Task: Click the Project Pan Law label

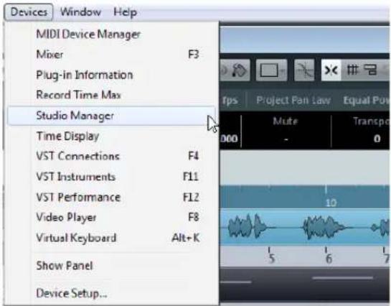Action: (x=293, y=101)
